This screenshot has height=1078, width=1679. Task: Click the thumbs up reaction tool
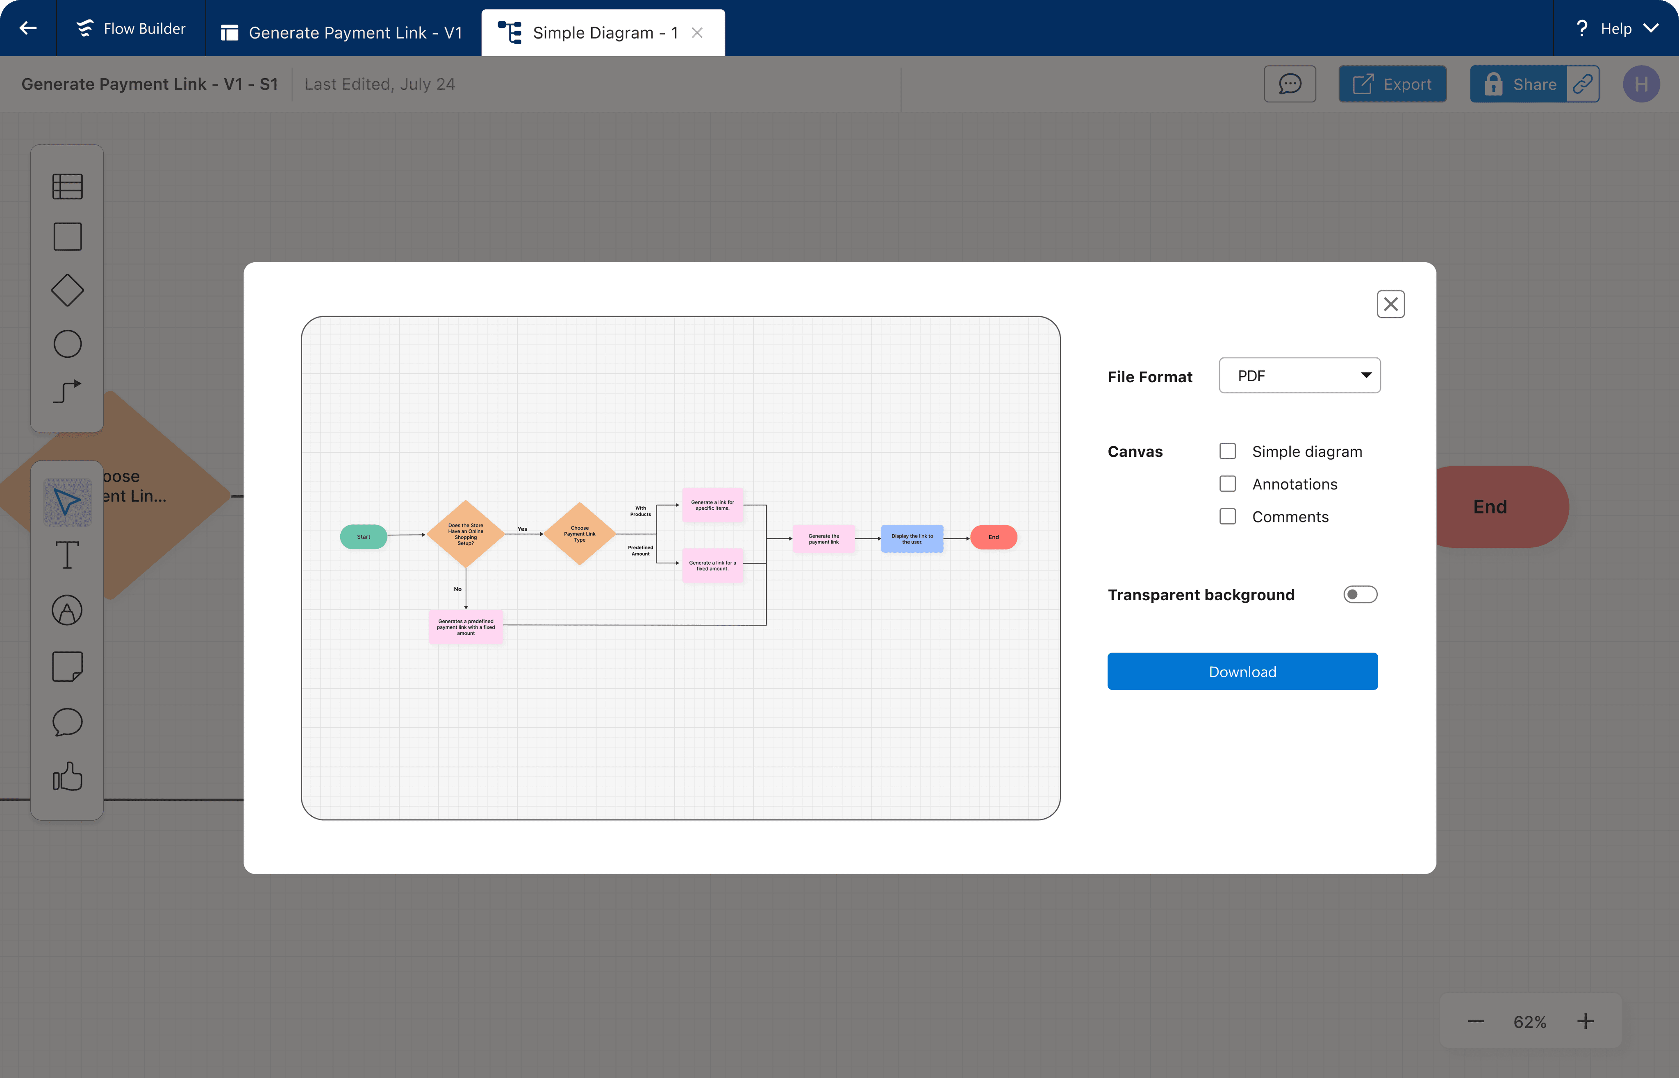67,777
